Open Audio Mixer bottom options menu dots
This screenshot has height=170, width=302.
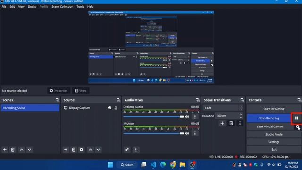click(x=136, y=150)
